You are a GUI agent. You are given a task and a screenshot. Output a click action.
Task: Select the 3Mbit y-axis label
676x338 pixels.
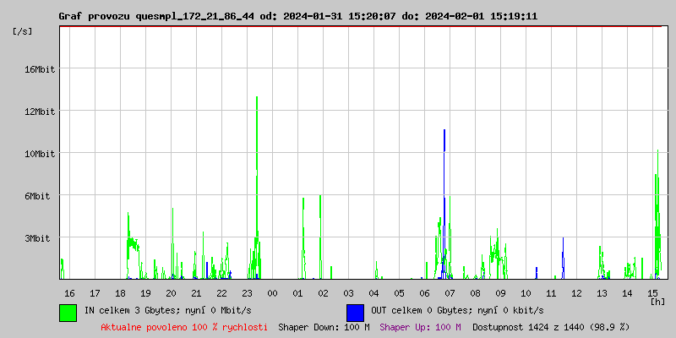(x=36, y=238)
